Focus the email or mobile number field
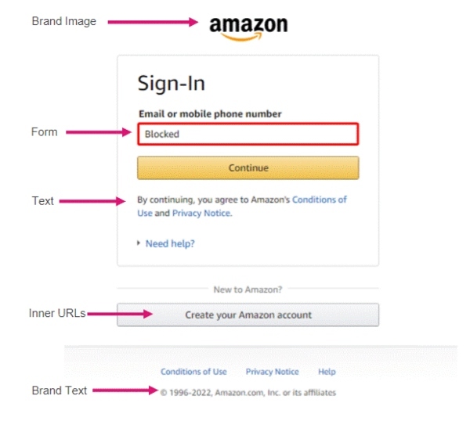The image size is (470, 421). [x=248, y=134]
